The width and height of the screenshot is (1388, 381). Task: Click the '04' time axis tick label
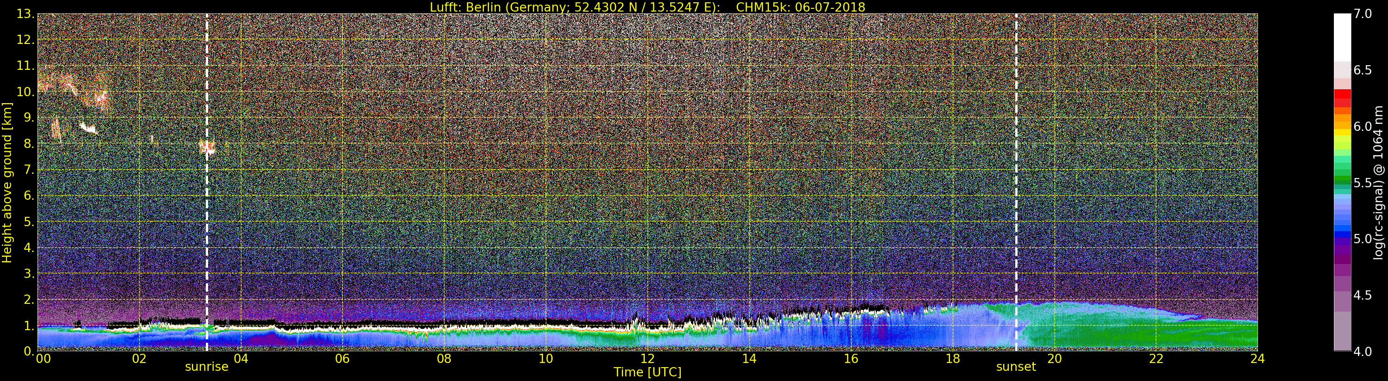pyautogui.click(x=241, y=358)
